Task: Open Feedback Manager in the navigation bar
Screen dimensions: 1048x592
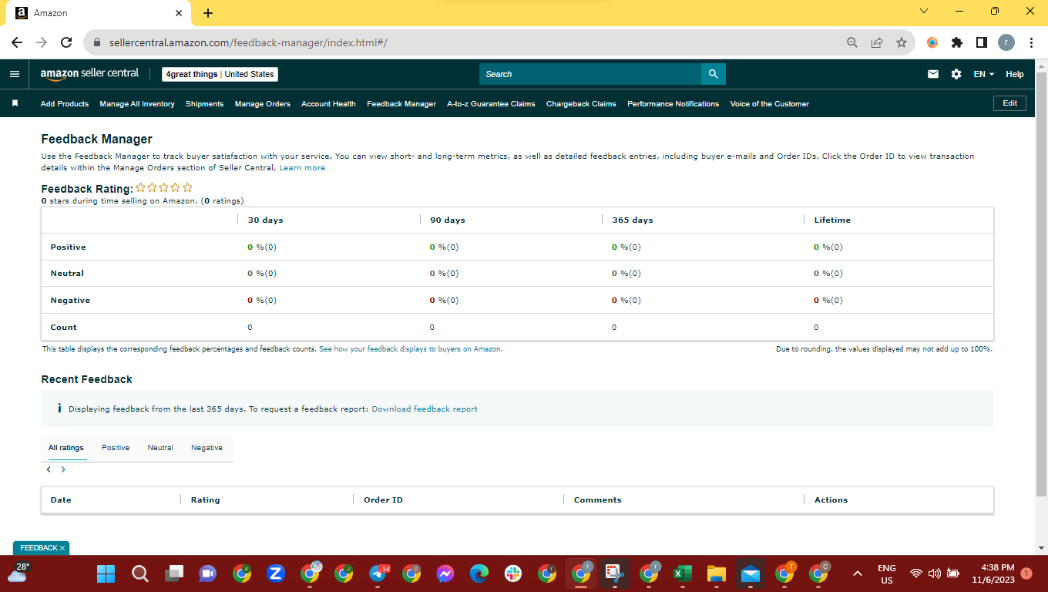Action: click(x=401, y=104)
